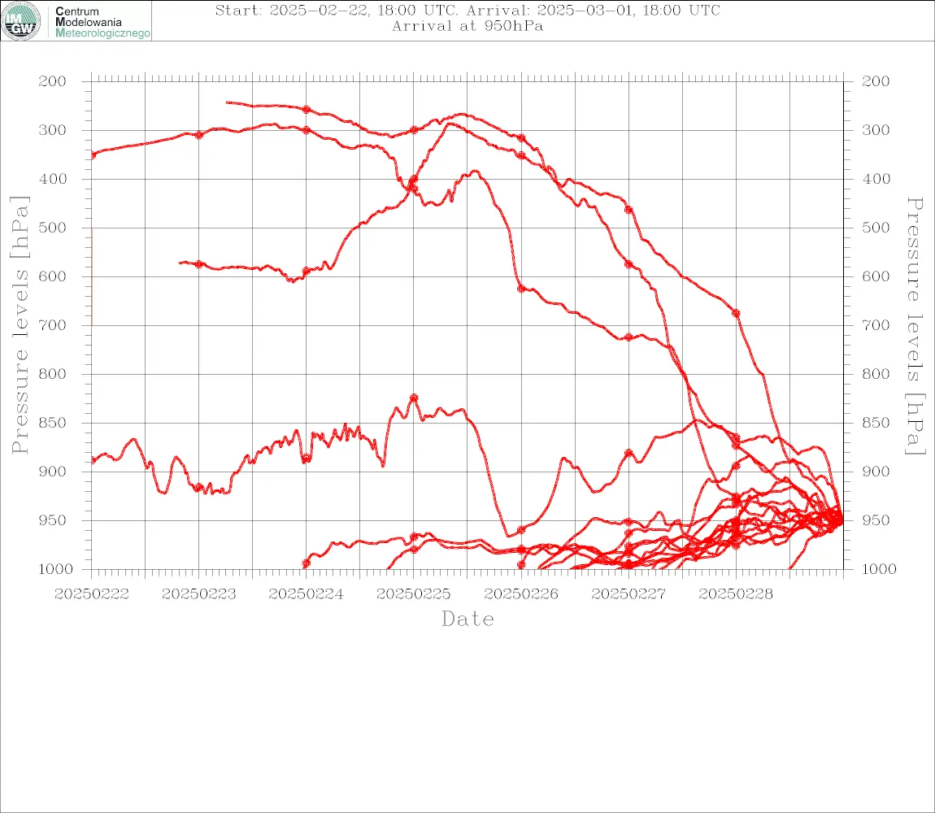The width and height of the screenshot is (935, 813).
Task: Click date tick label 20250222
Action: point(91,594)
